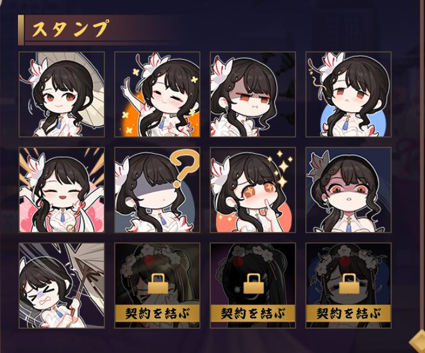
Task: Select the worried stamp with blue circle
Action: coord(349,94)
